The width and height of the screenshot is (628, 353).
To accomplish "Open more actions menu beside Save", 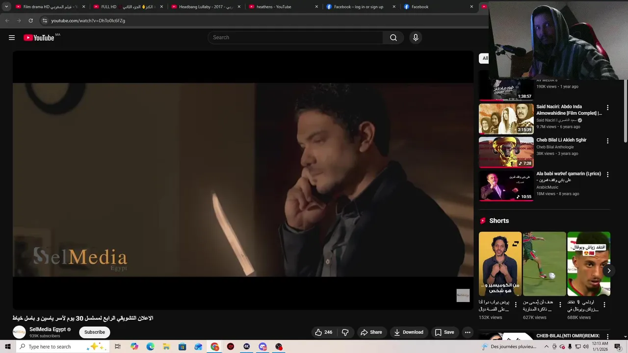I will (468, 332).
